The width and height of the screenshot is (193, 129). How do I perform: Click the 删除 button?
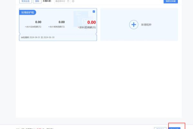tap(37, 1)
